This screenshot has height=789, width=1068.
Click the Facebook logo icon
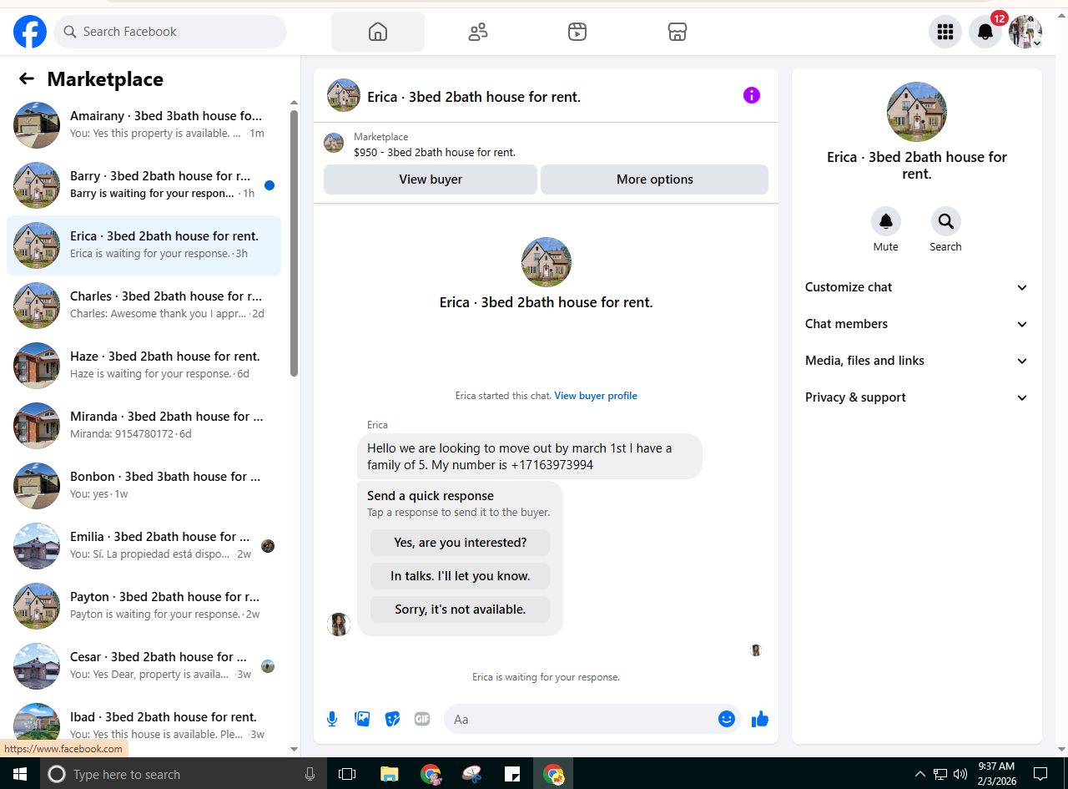[x=30, y=32]
